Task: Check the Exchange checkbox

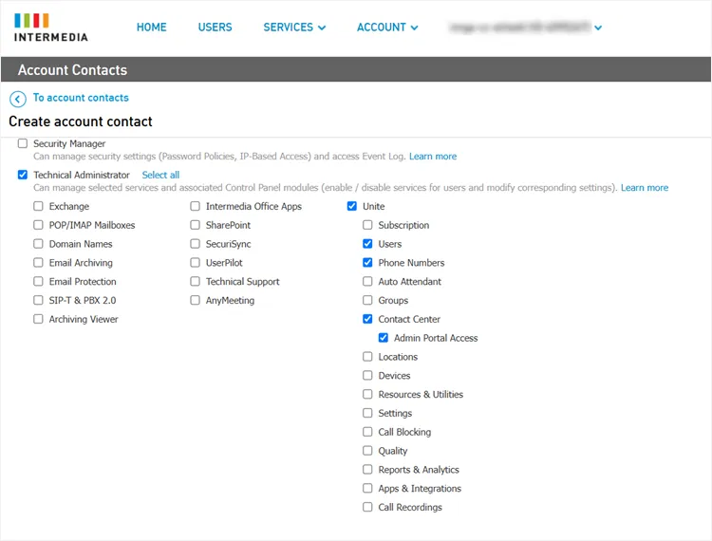Action: 38,206
